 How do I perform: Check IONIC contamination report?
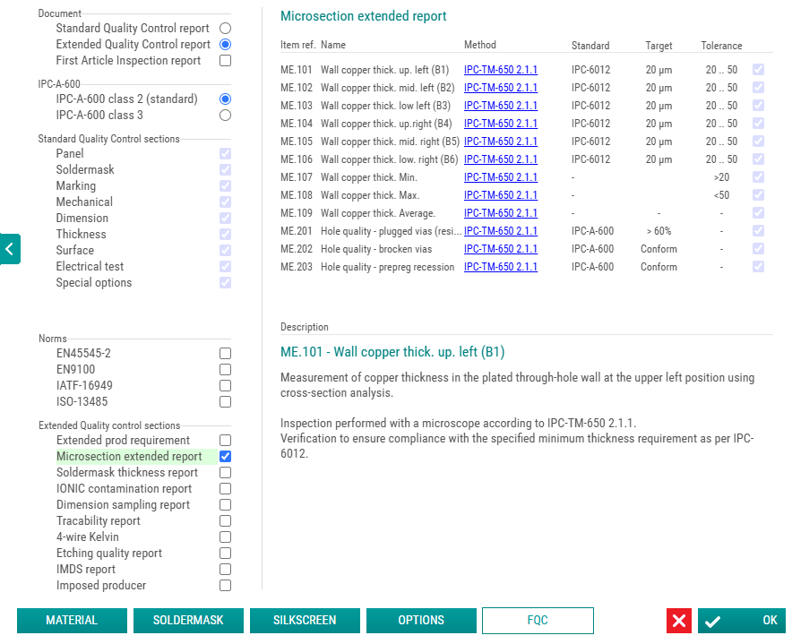[x=225, y=489]
